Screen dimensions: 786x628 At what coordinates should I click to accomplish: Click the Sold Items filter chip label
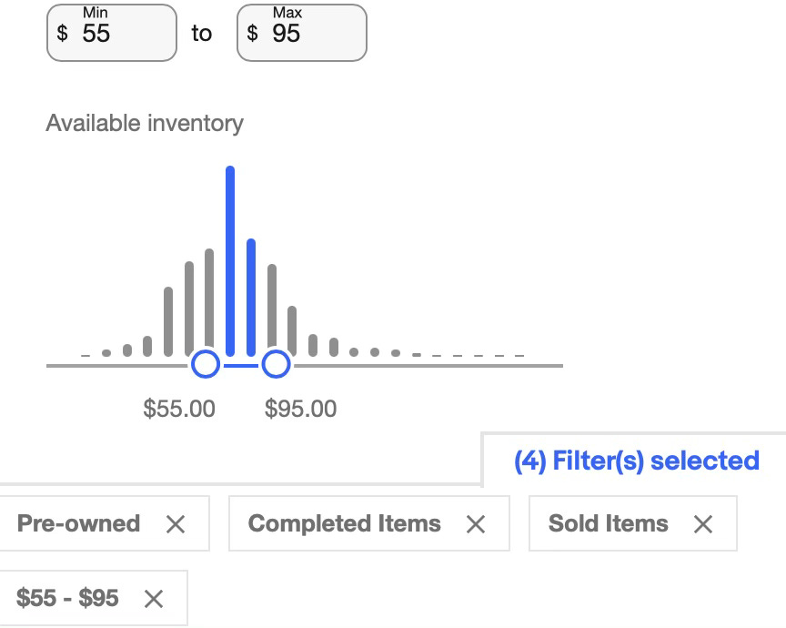pos(608,523)
